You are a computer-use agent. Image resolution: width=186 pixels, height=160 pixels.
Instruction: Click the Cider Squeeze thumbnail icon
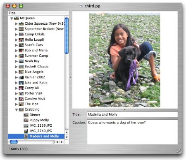(21, 24)
